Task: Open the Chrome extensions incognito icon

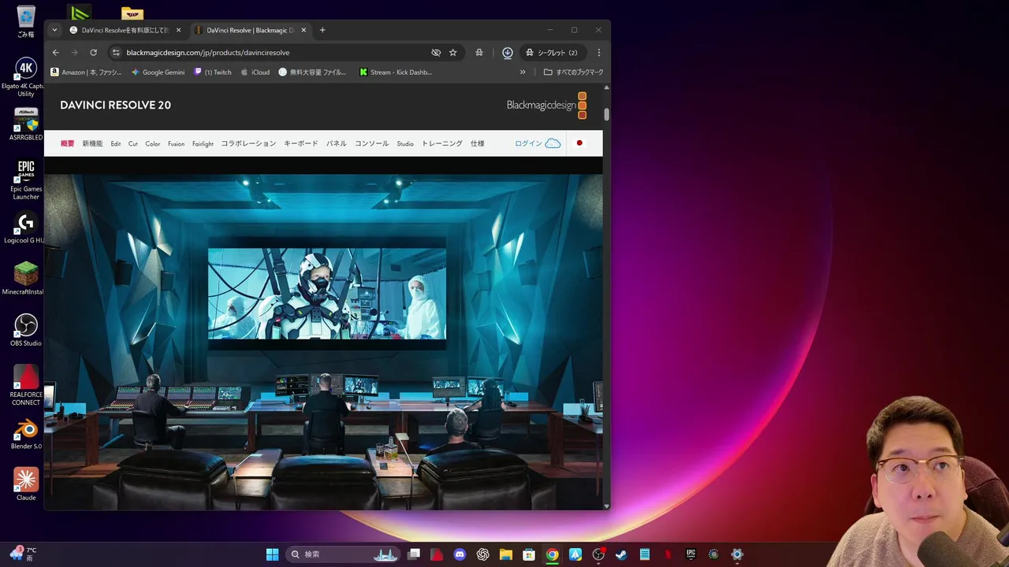Action: pos(479,53)
